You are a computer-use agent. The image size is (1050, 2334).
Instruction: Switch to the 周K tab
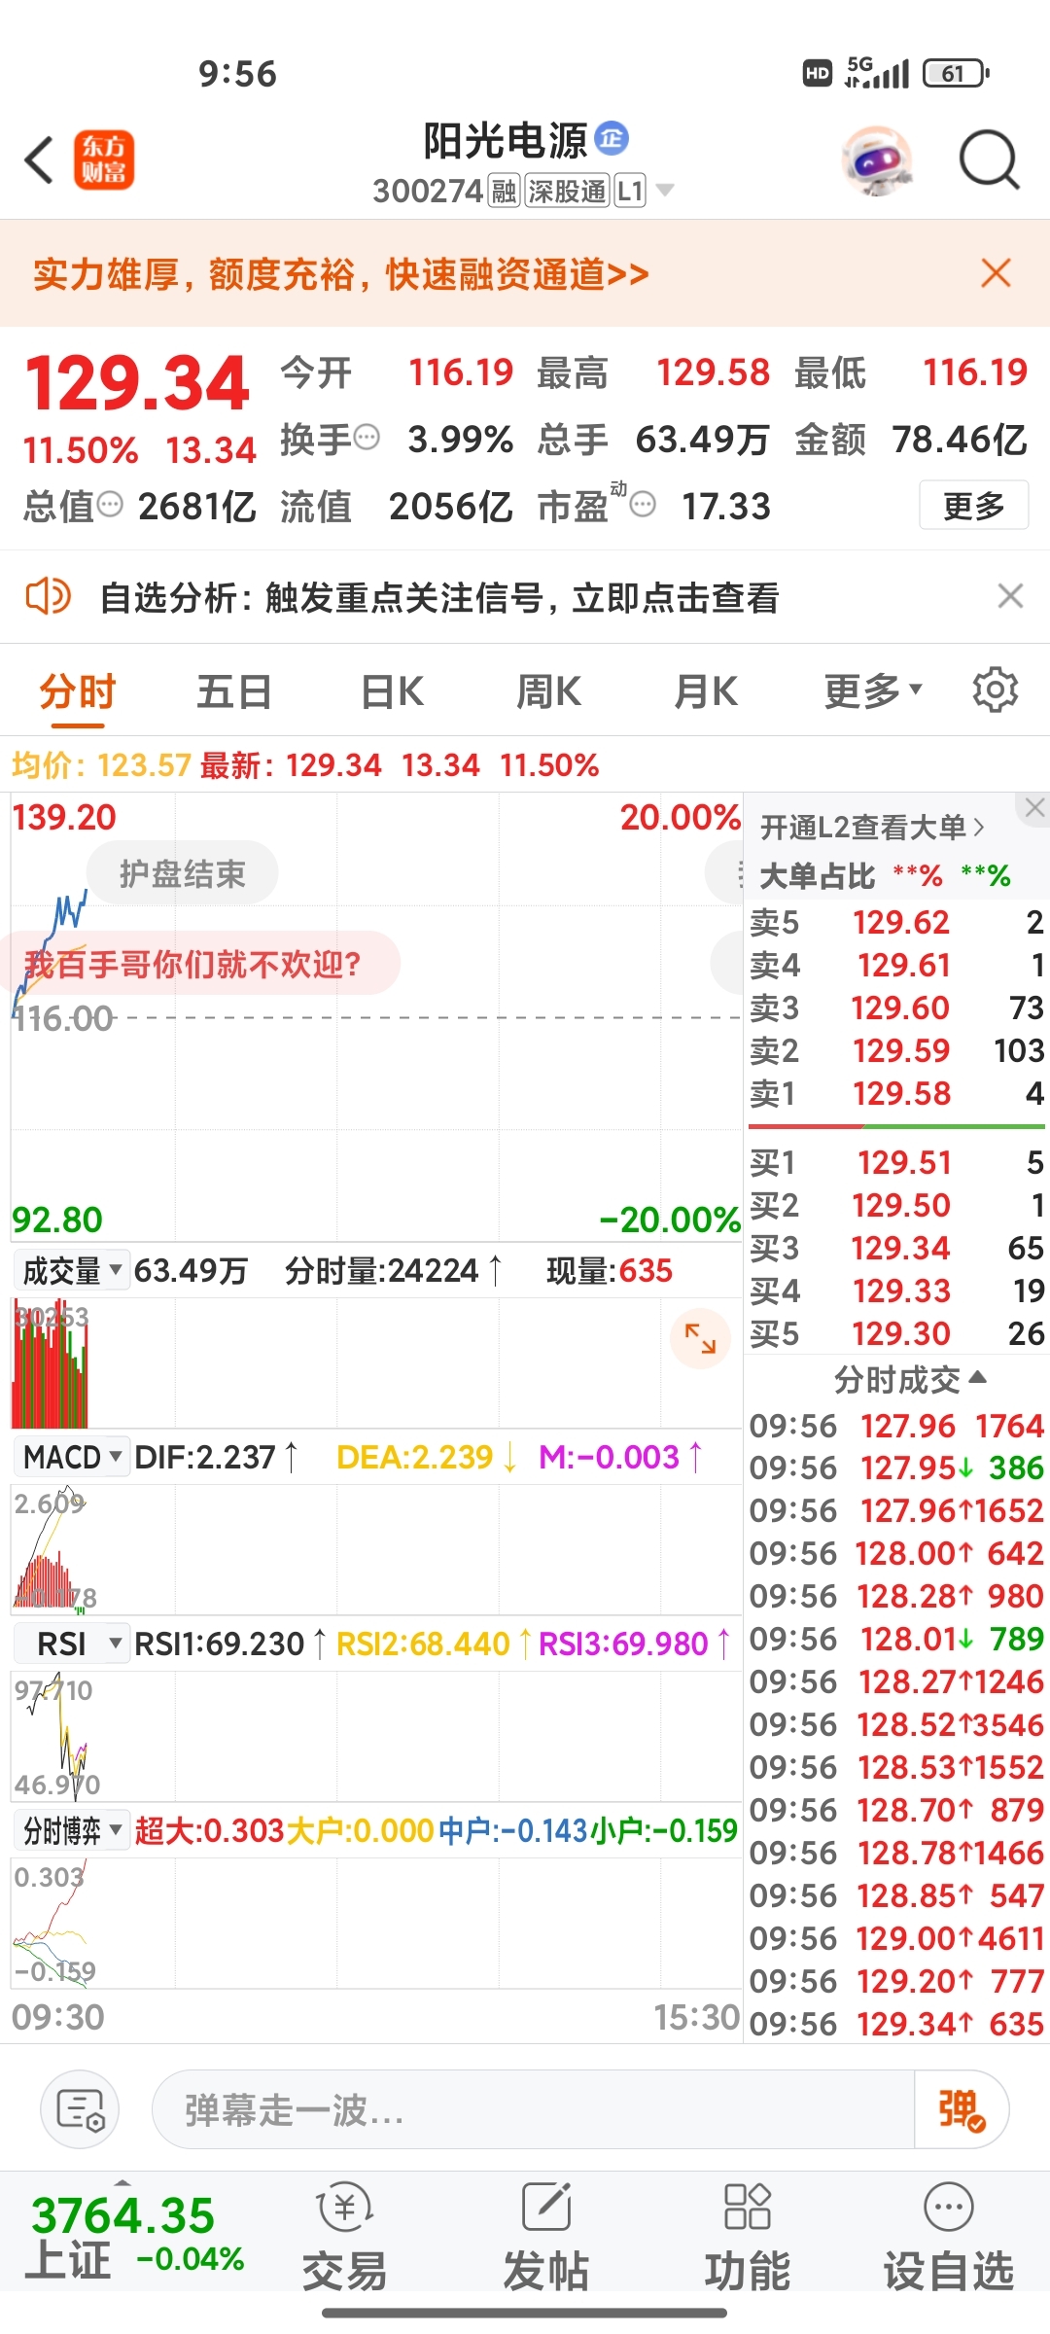click(x=548, y=692)
